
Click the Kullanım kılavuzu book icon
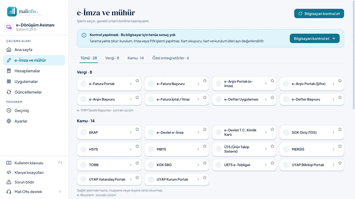coord(9,163)
